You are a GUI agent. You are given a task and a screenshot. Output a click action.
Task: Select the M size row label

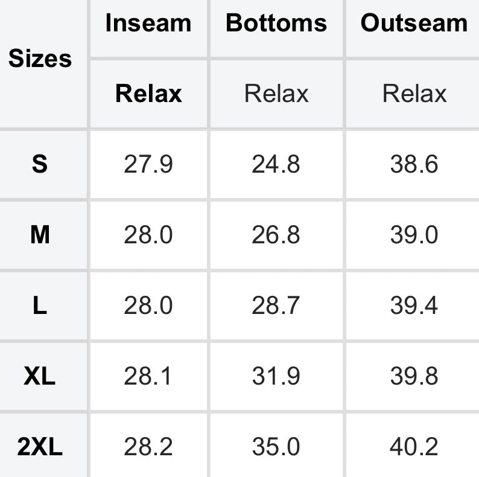[40, 235]
